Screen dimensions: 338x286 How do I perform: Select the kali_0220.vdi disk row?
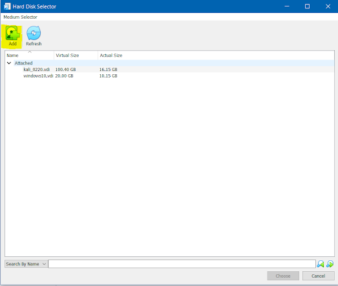point(169,69)
